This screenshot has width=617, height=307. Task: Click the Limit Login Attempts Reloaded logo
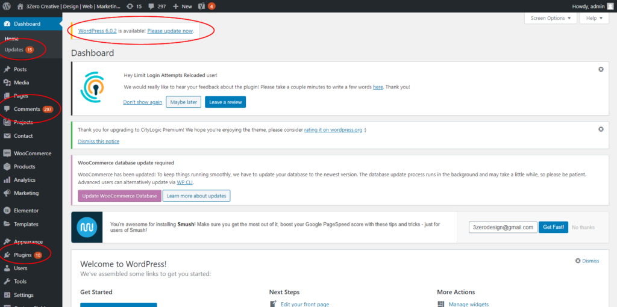coord(92,87)
